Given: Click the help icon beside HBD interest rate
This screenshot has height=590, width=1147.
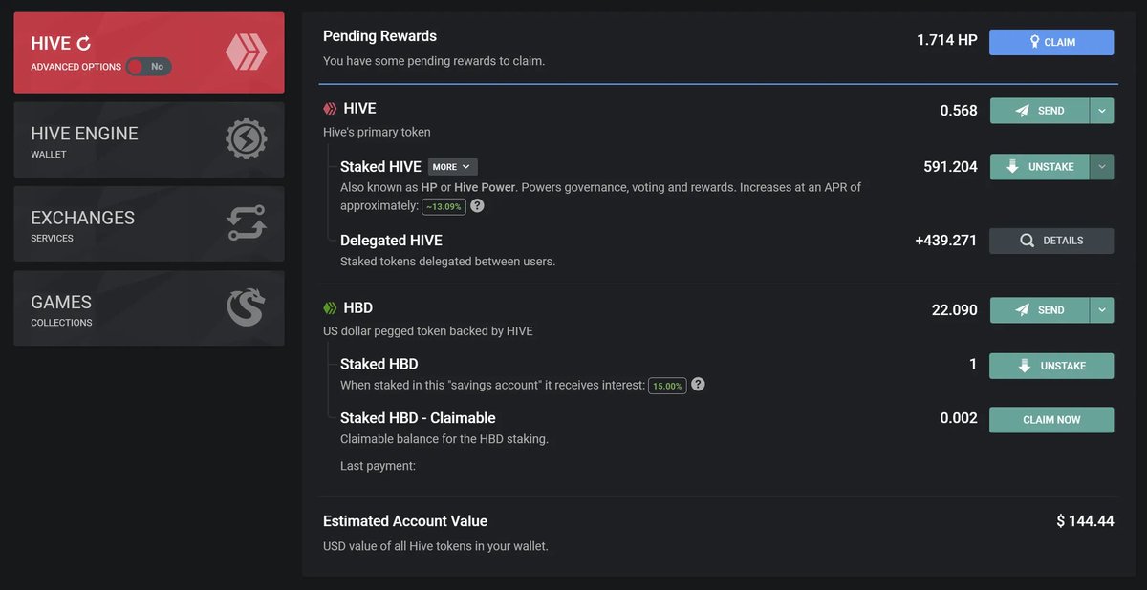Looking at the screenshot, I should (x=698, y=384).
